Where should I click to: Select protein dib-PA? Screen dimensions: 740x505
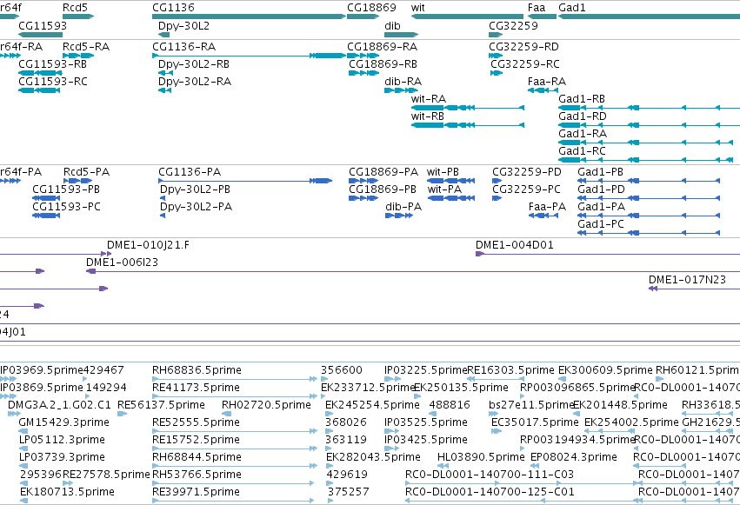click(x=399, y=216)
